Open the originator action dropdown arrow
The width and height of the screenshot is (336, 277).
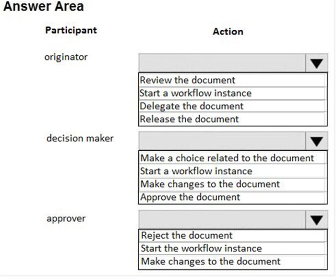click(316, 63)
